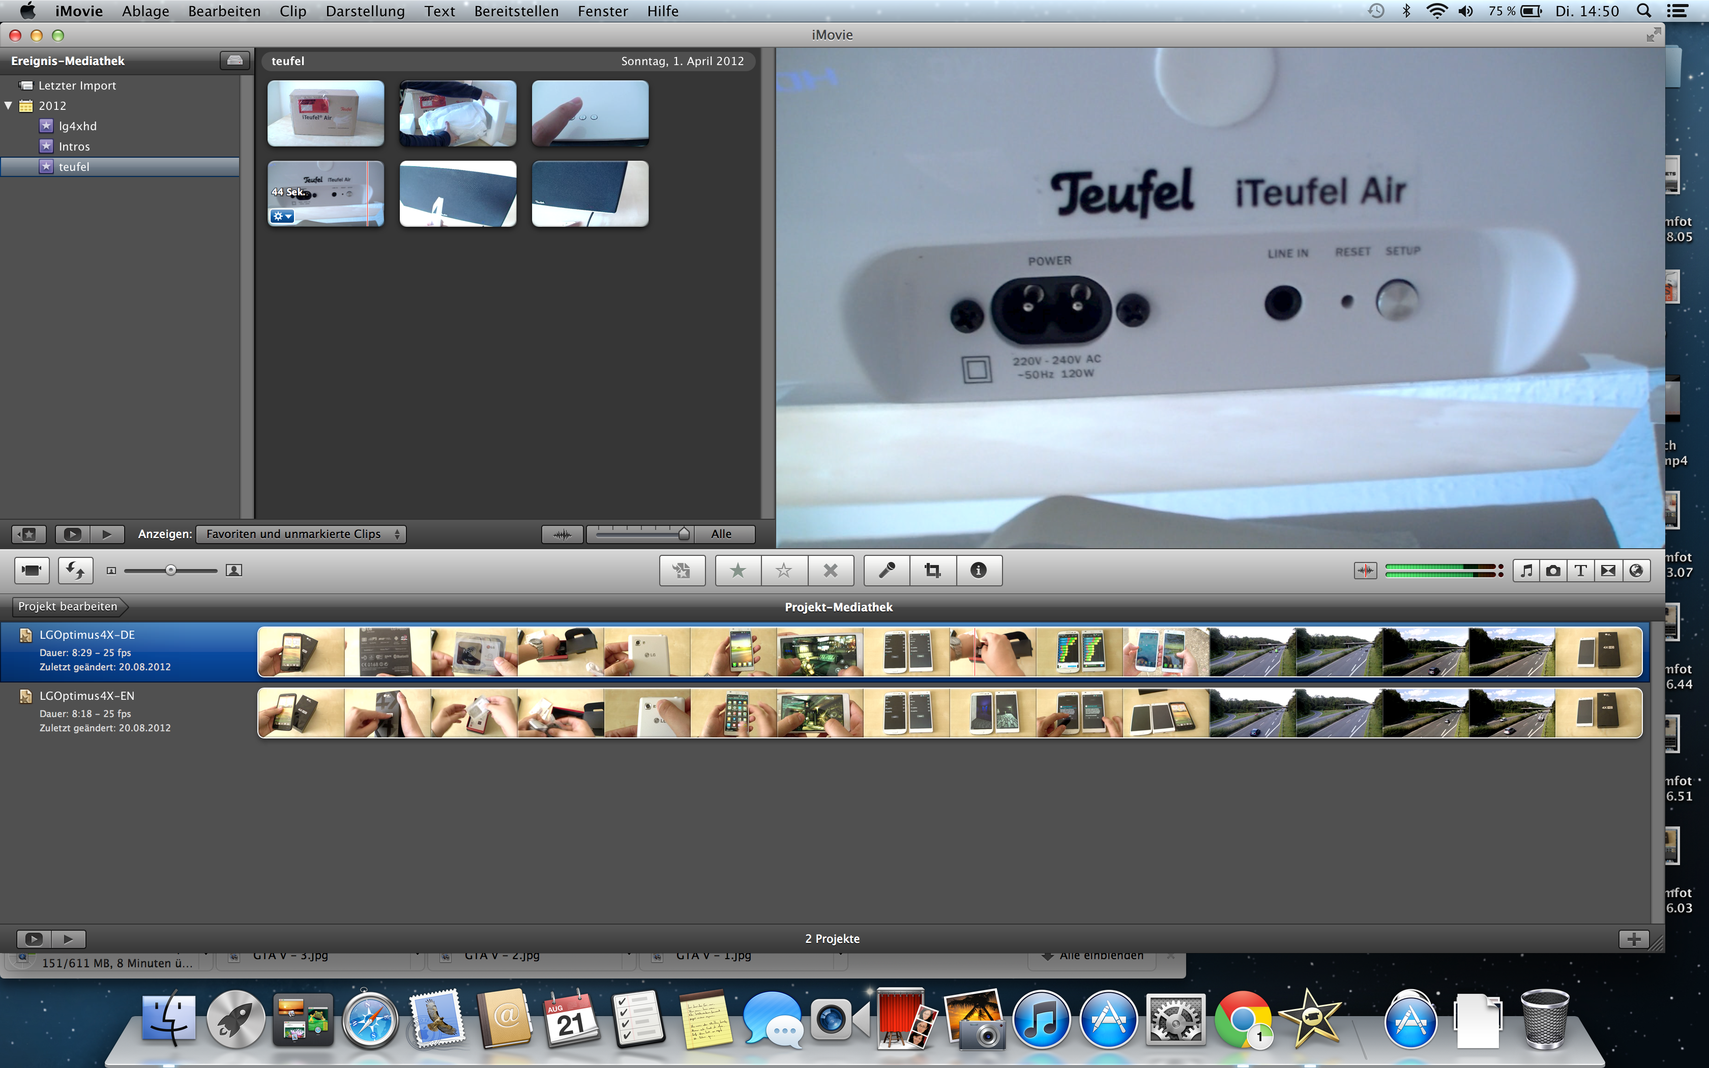Viewport: 1709px width, 1068px height.
Task: Play selected event from beginning
Action: point(107,534)
